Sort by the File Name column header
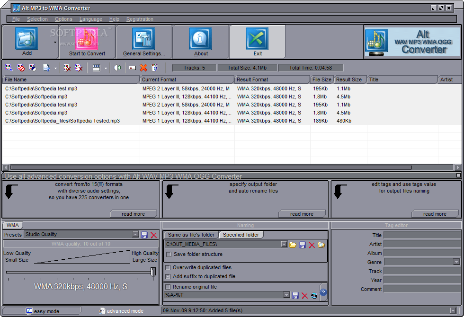This screenshot has height=317, width=464. [71, 79]
